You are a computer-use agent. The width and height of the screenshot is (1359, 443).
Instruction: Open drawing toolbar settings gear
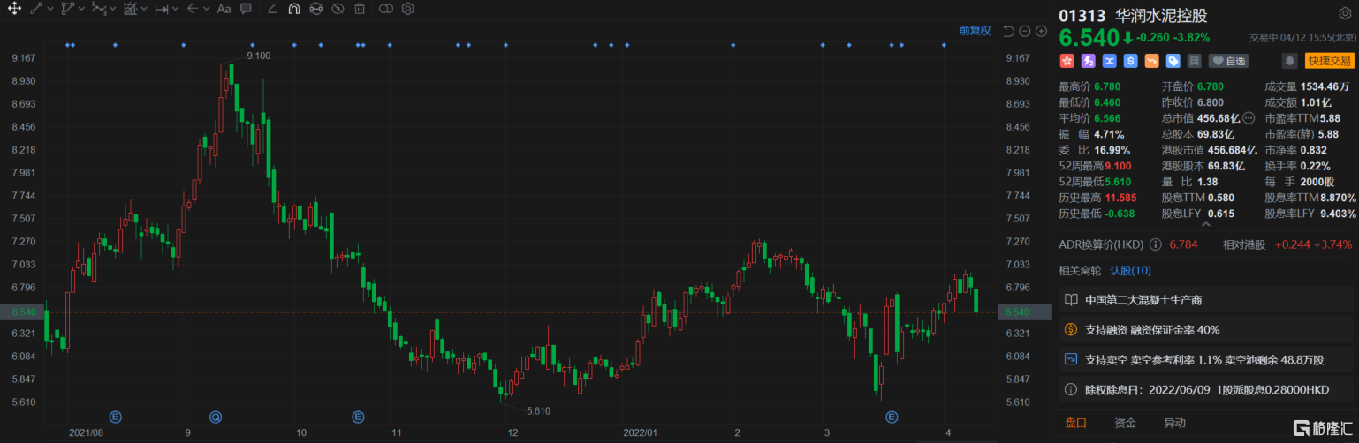[407, 9]
